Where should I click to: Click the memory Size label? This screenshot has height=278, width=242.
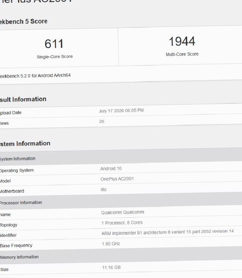4,270
